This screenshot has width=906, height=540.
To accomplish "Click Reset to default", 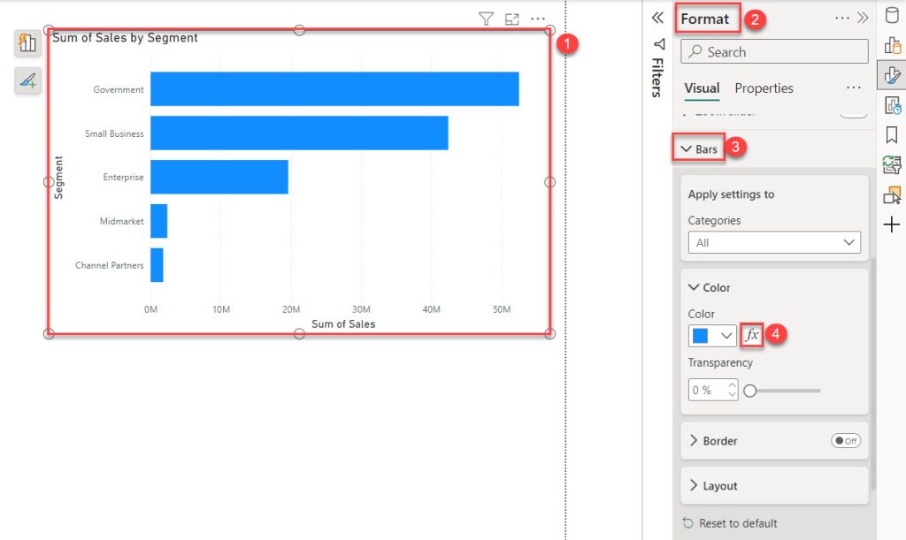I will pos(739,522).
